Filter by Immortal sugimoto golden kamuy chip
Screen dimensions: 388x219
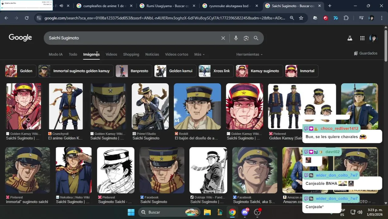[x=76, y=71]
